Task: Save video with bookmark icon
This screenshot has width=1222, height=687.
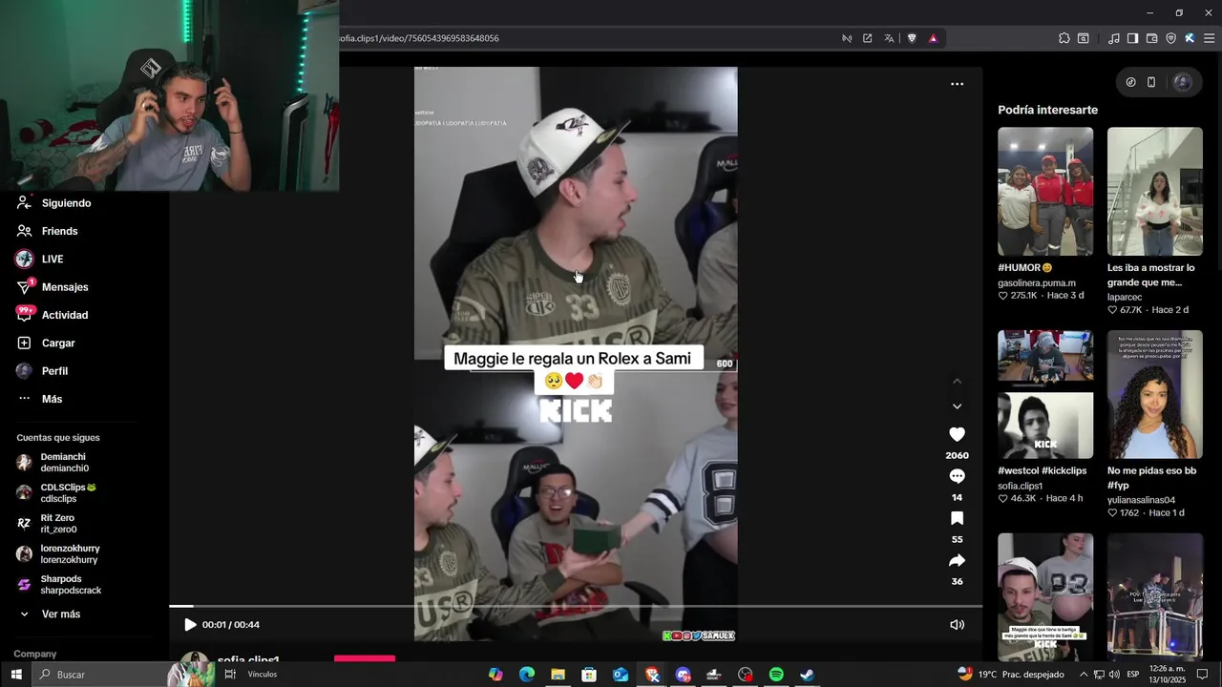Action: pyautogui.click(x=957, y=518)
